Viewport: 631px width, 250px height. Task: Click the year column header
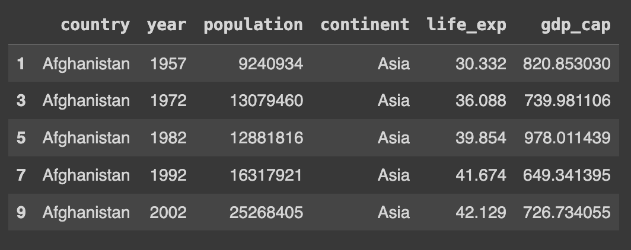coord(167,25)
